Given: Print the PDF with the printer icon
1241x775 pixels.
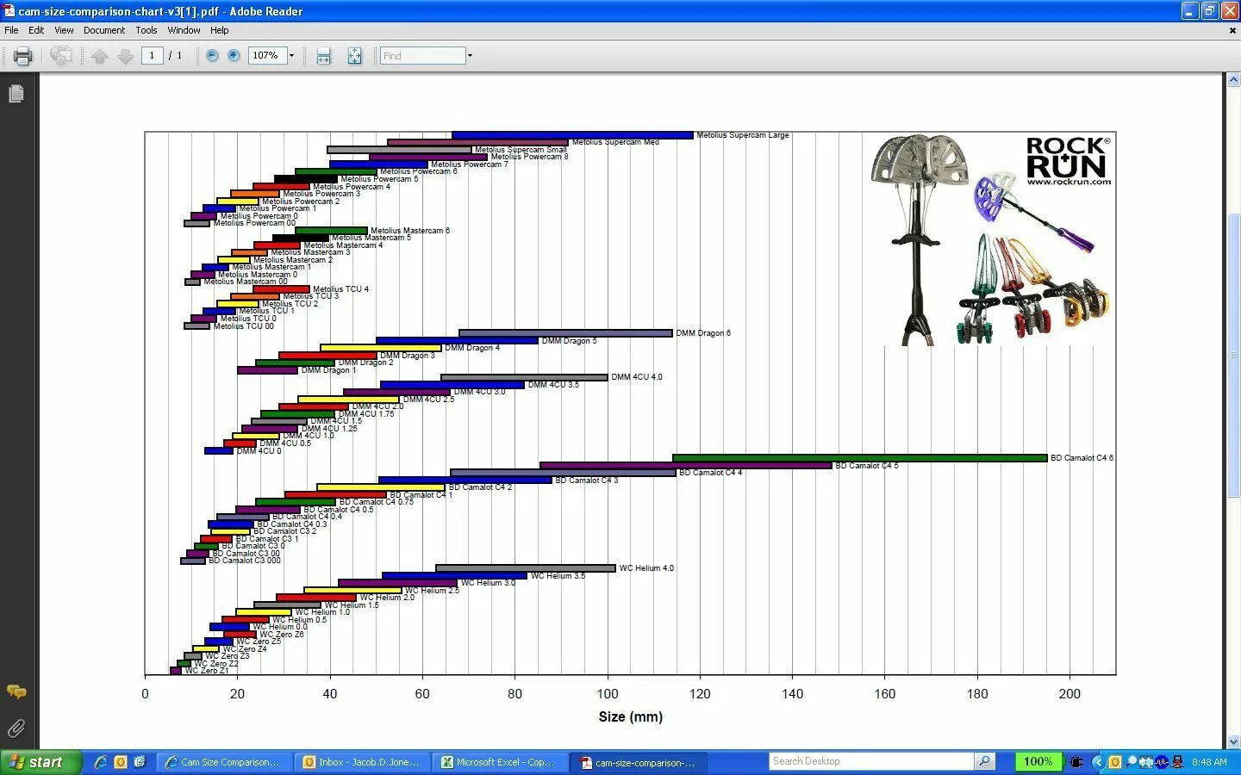Looking at the screenshot, I should pyautogui.click(x=23, y=56).
